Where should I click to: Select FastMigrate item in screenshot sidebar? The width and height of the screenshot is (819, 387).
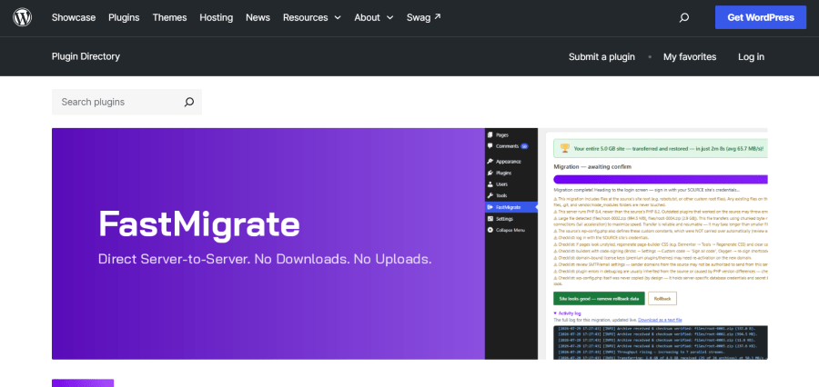tap(511, 207)
